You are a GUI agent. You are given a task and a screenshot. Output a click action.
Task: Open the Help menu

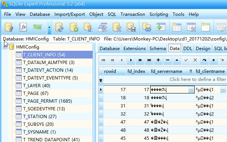click(194, 14)
